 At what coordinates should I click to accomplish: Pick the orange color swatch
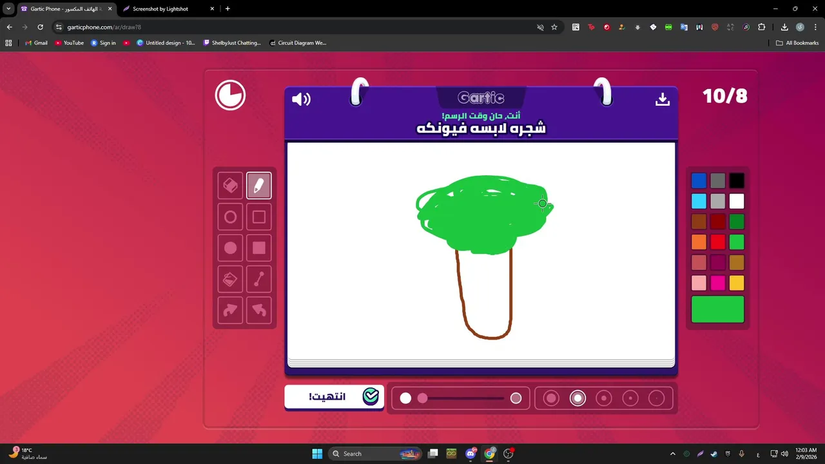(x=699, y=242)
